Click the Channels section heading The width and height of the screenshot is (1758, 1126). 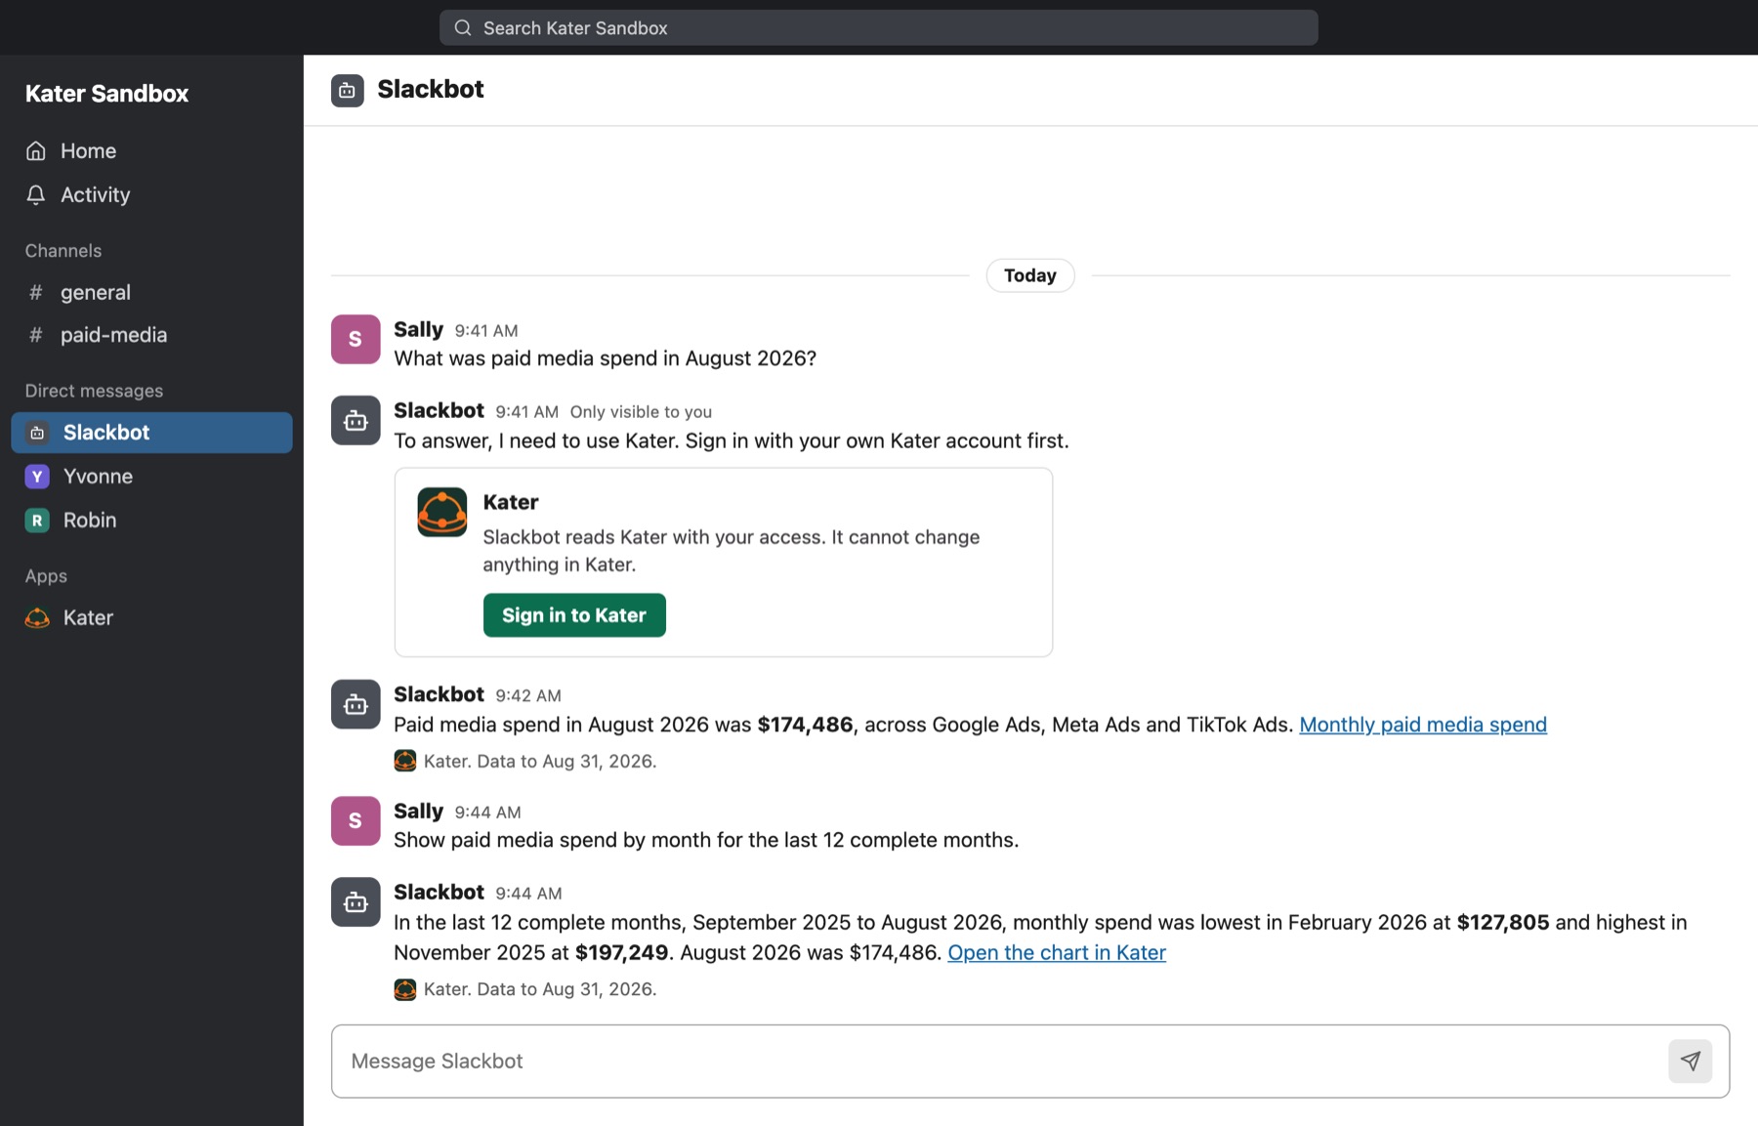coord(63,251)
